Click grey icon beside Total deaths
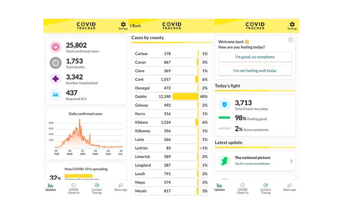Image resolution: width=343 pixels, height=214 pixels. tap(56, 63)
